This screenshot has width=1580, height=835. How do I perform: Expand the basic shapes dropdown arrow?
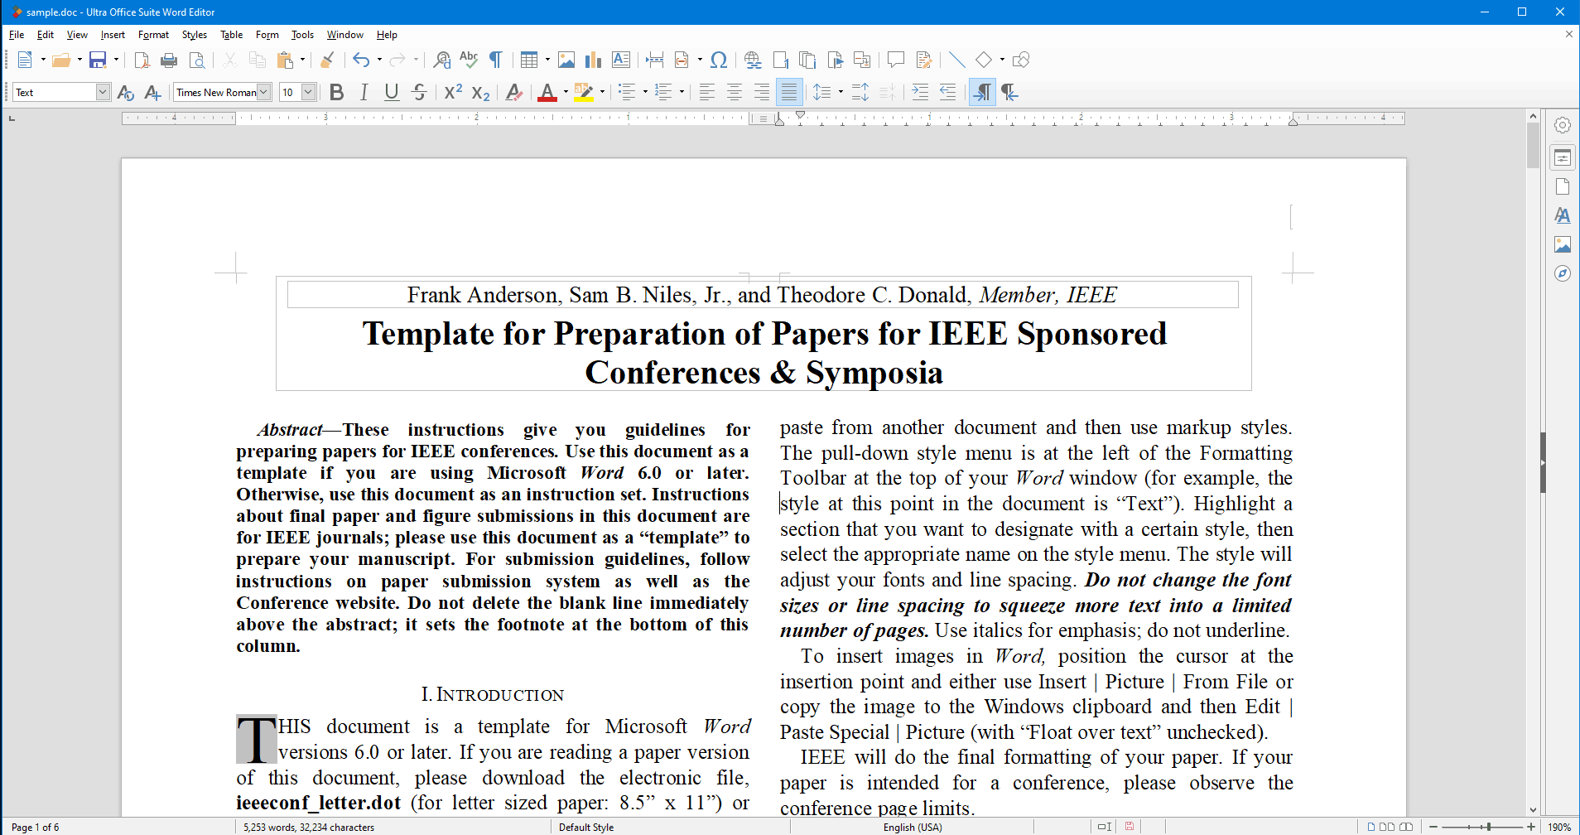[x=1002, y=60]
